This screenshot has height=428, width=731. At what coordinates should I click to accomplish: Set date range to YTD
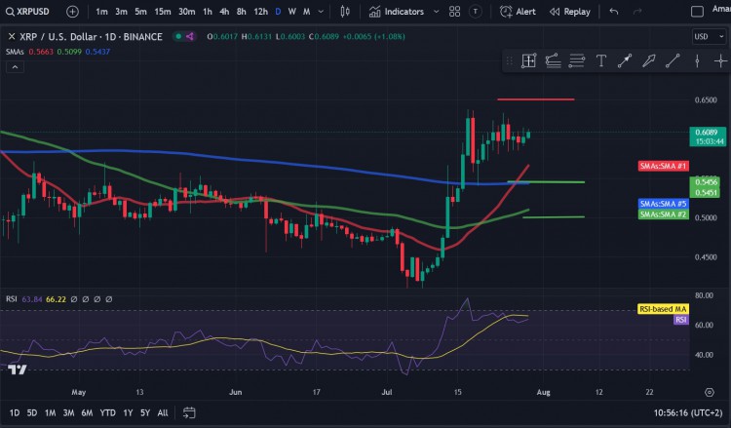tap(107, 412)
